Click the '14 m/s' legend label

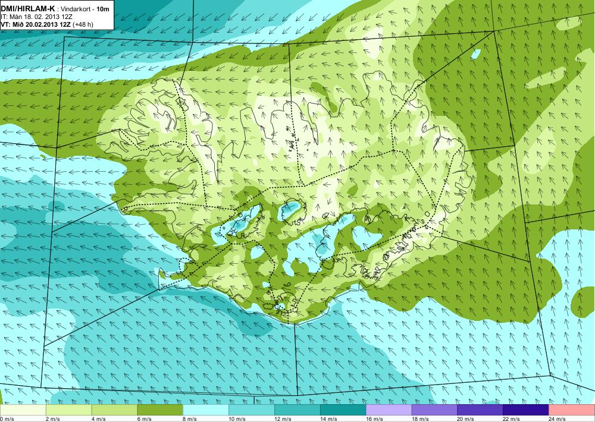point(328,419)
